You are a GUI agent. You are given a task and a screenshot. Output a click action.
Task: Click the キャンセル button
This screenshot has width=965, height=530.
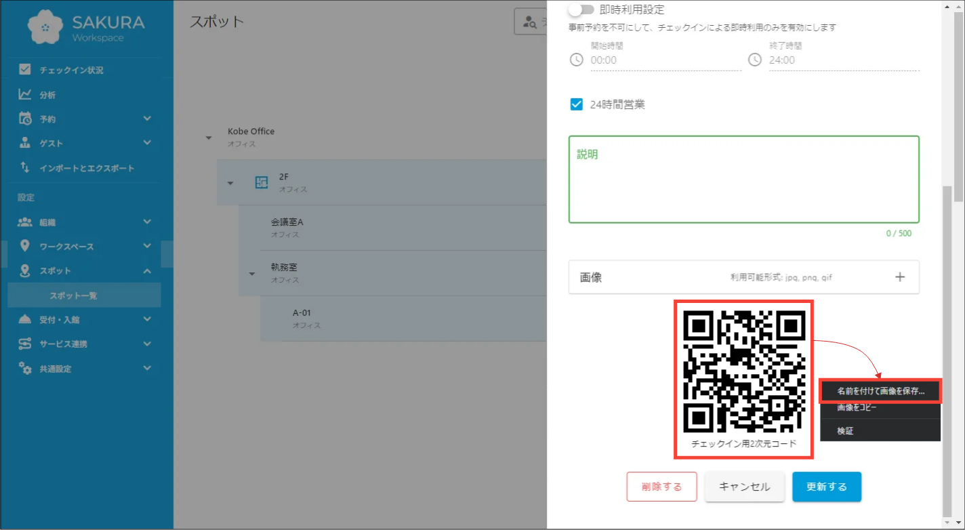click(745, 487)
